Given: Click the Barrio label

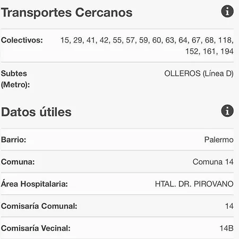Looking at the screenshot, I should coord(14,140).
